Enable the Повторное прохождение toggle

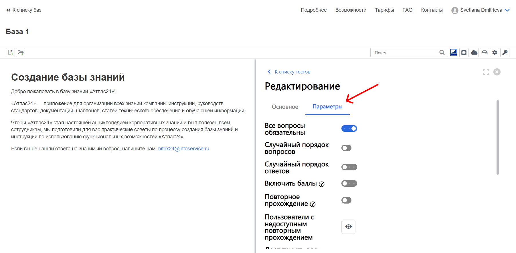346,200
